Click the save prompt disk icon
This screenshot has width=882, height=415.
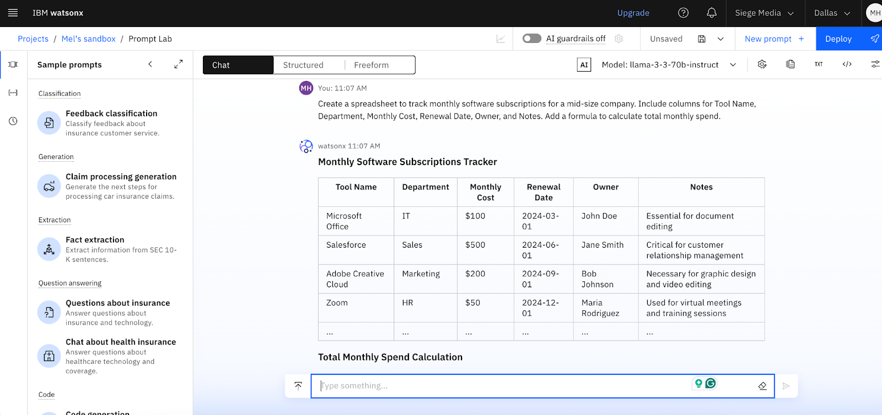(x=702, y=39)
